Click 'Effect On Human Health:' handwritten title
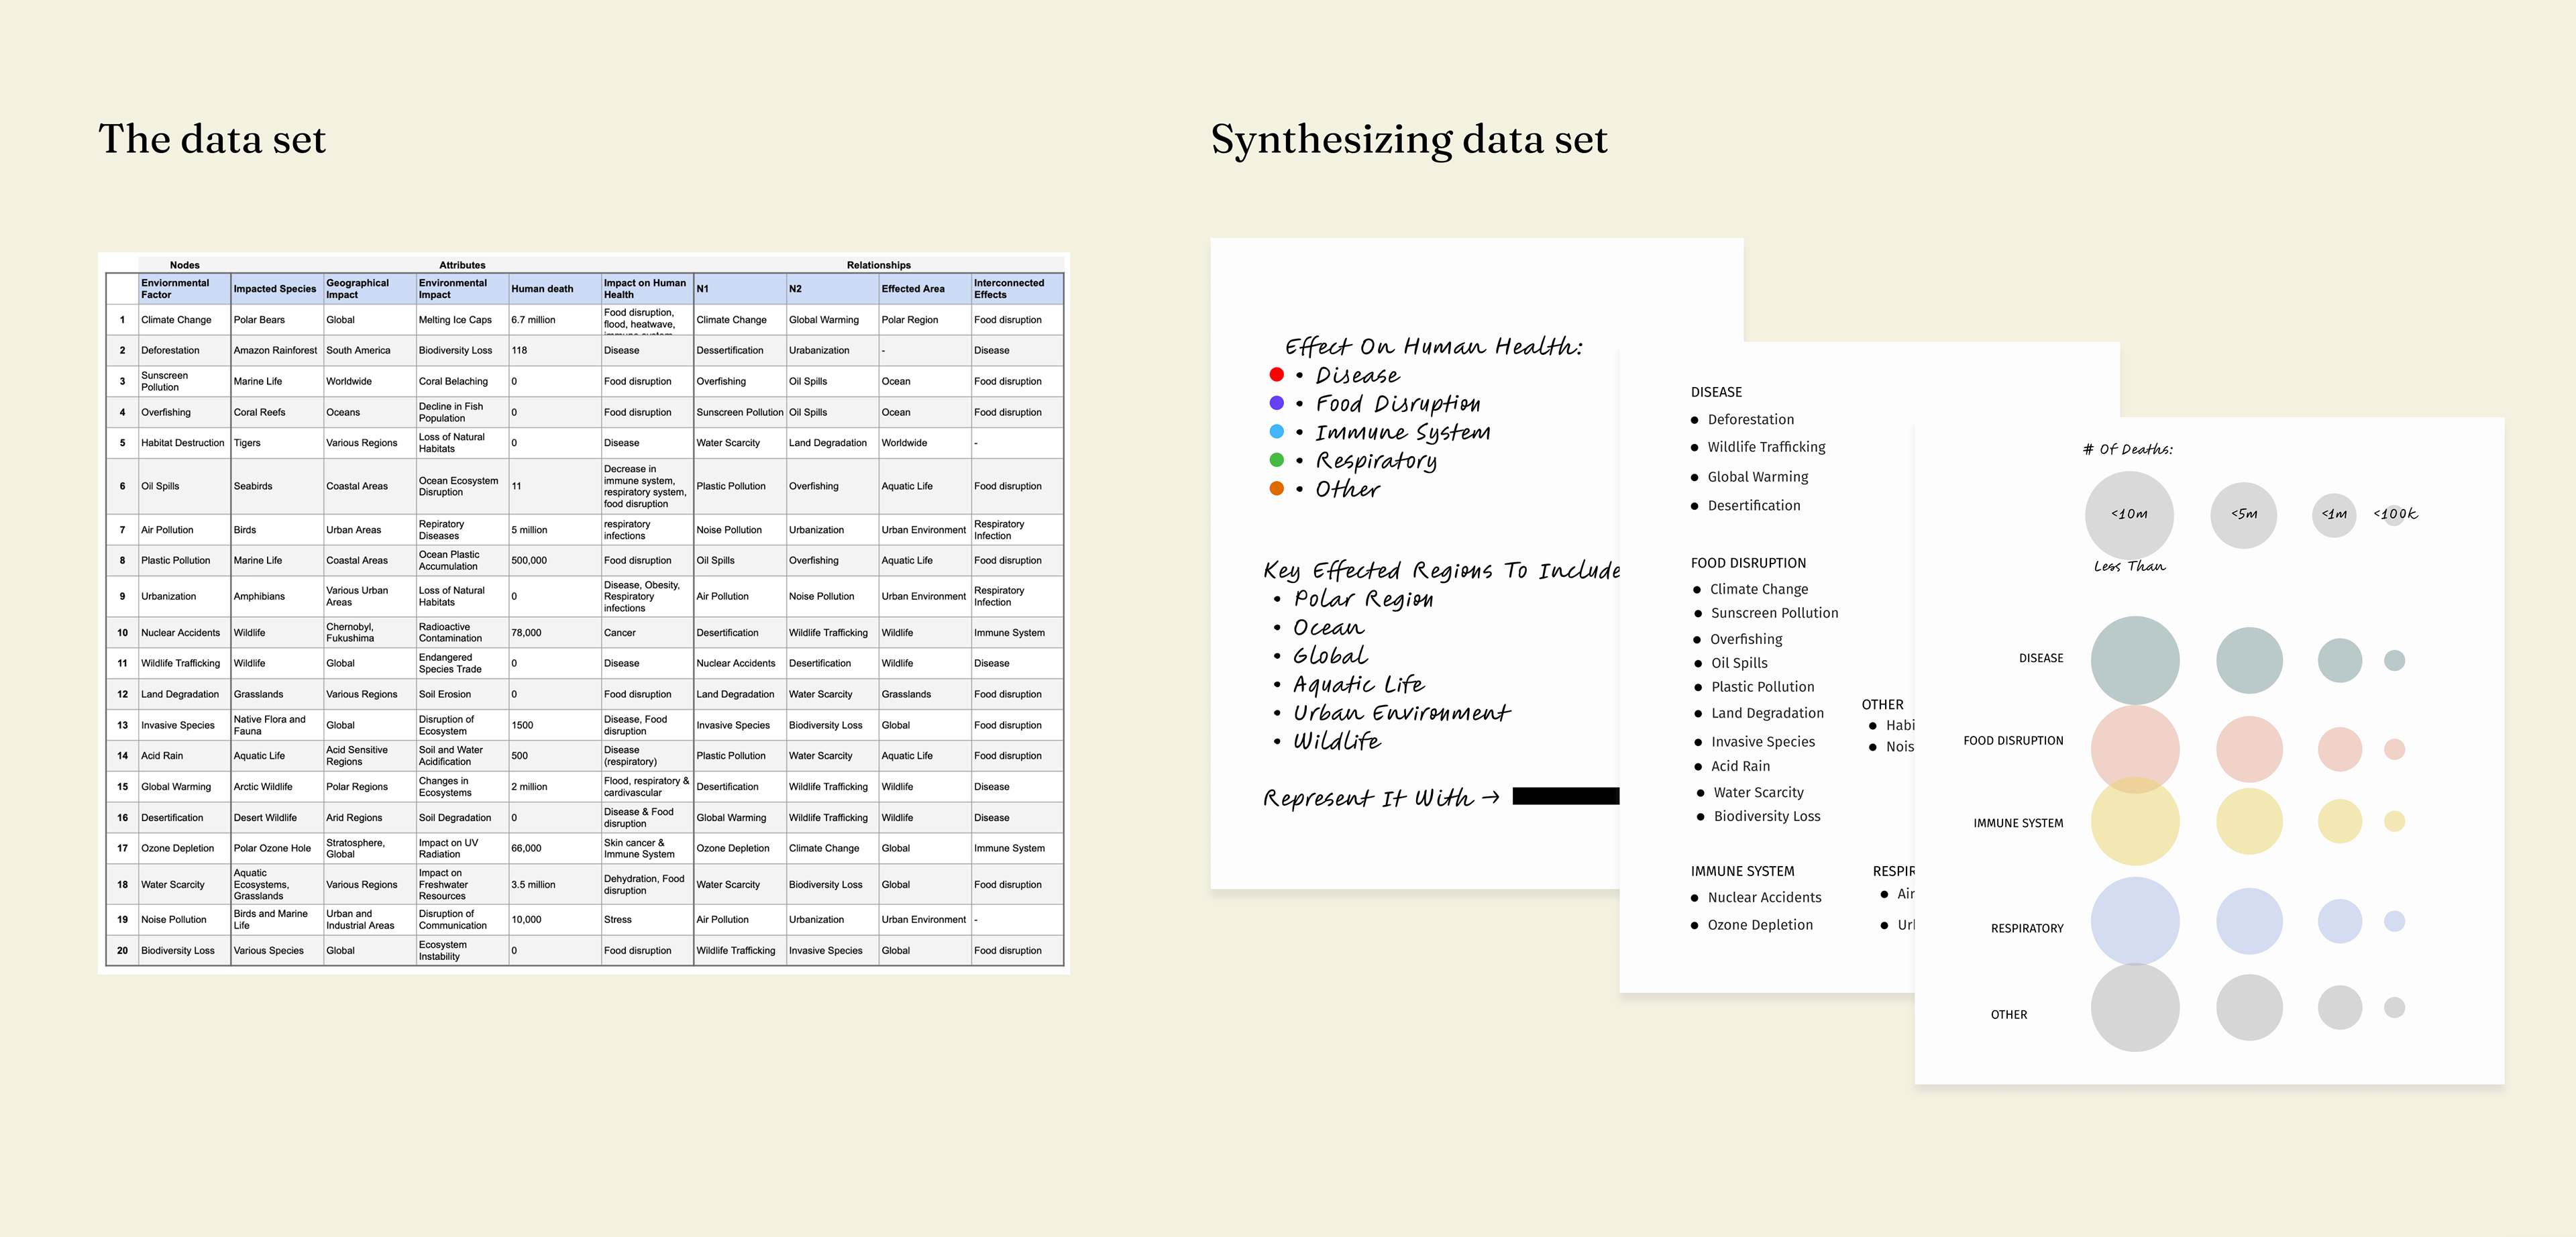The height and width of the screenshot is (1237, 2576). (x=1433, y=346)
